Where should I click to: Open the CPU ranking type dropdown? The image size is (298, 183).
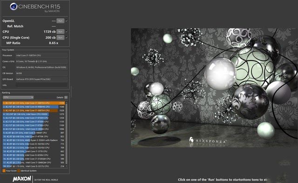coord(18,97)
